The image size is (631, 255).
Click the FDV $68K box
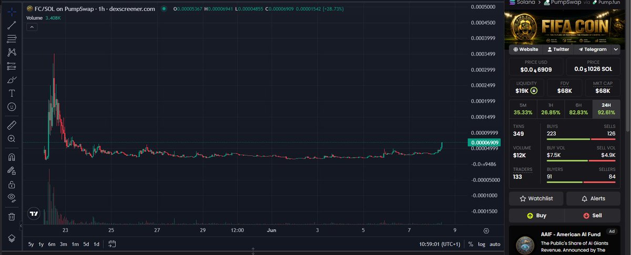tap(565, 88)
